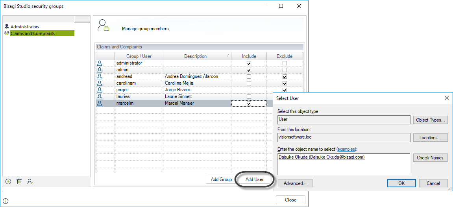The width and height of the screenshot is (453, 207).
Task: Open Advanced options in Select User
Action: coord(295,183)
